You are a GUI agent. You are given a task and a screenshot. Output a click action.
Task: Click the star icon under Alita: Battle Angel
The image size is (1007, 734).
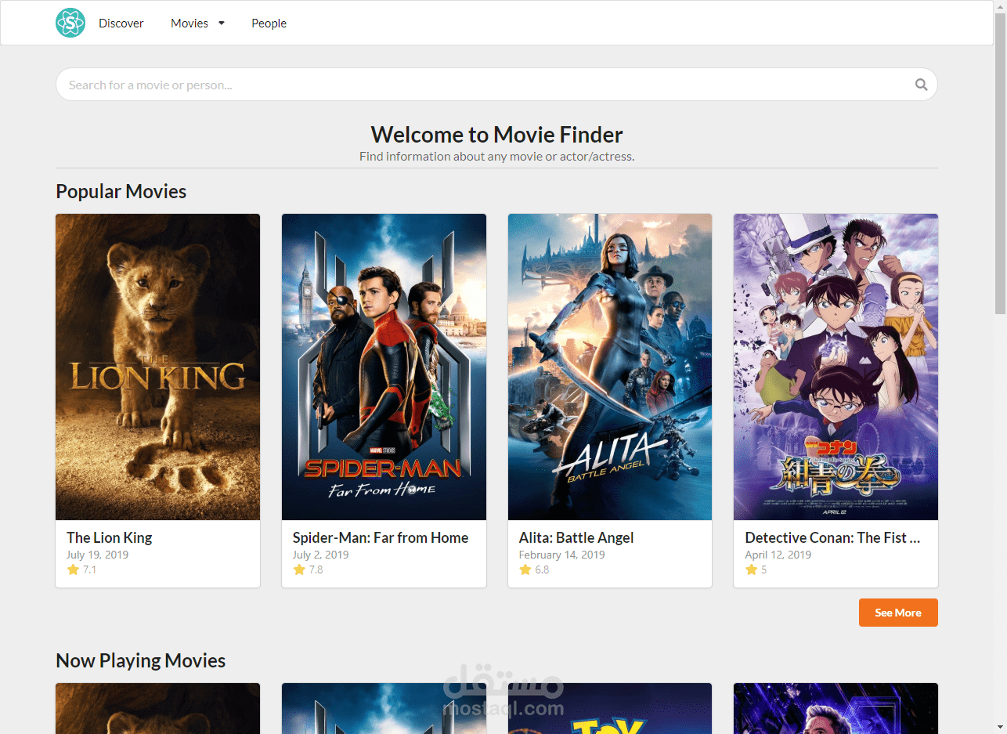pos(523,569)
